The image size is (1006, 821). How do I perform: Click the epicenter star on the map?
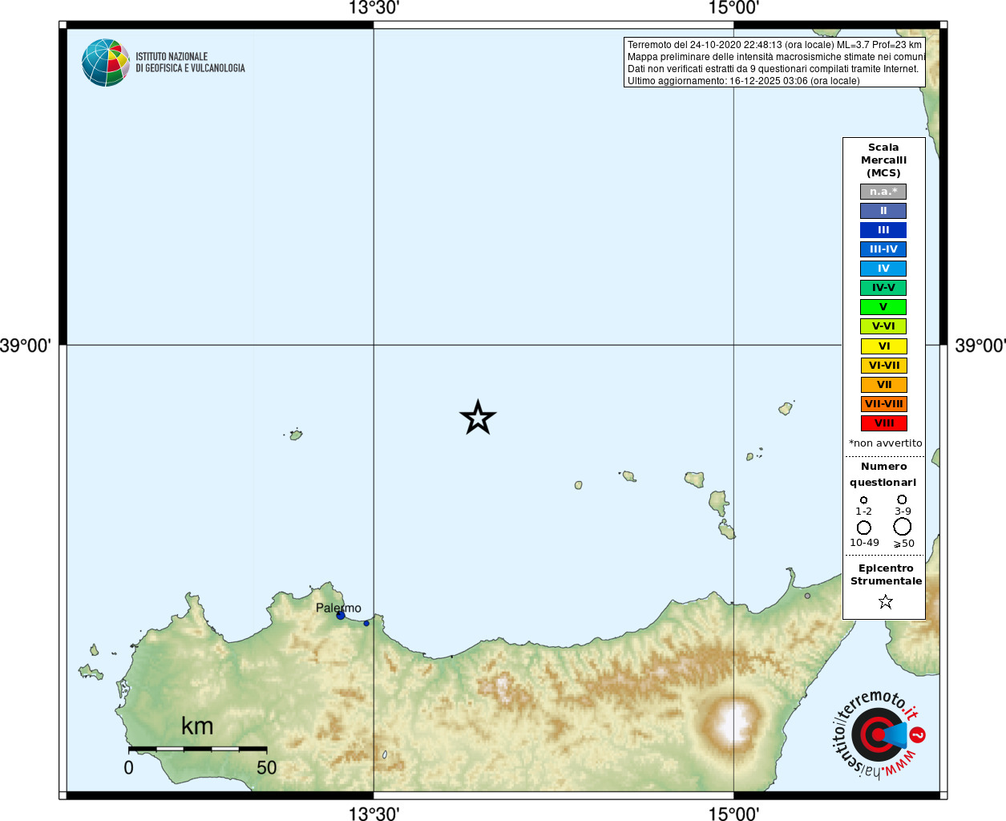click(x=478, y=418)
